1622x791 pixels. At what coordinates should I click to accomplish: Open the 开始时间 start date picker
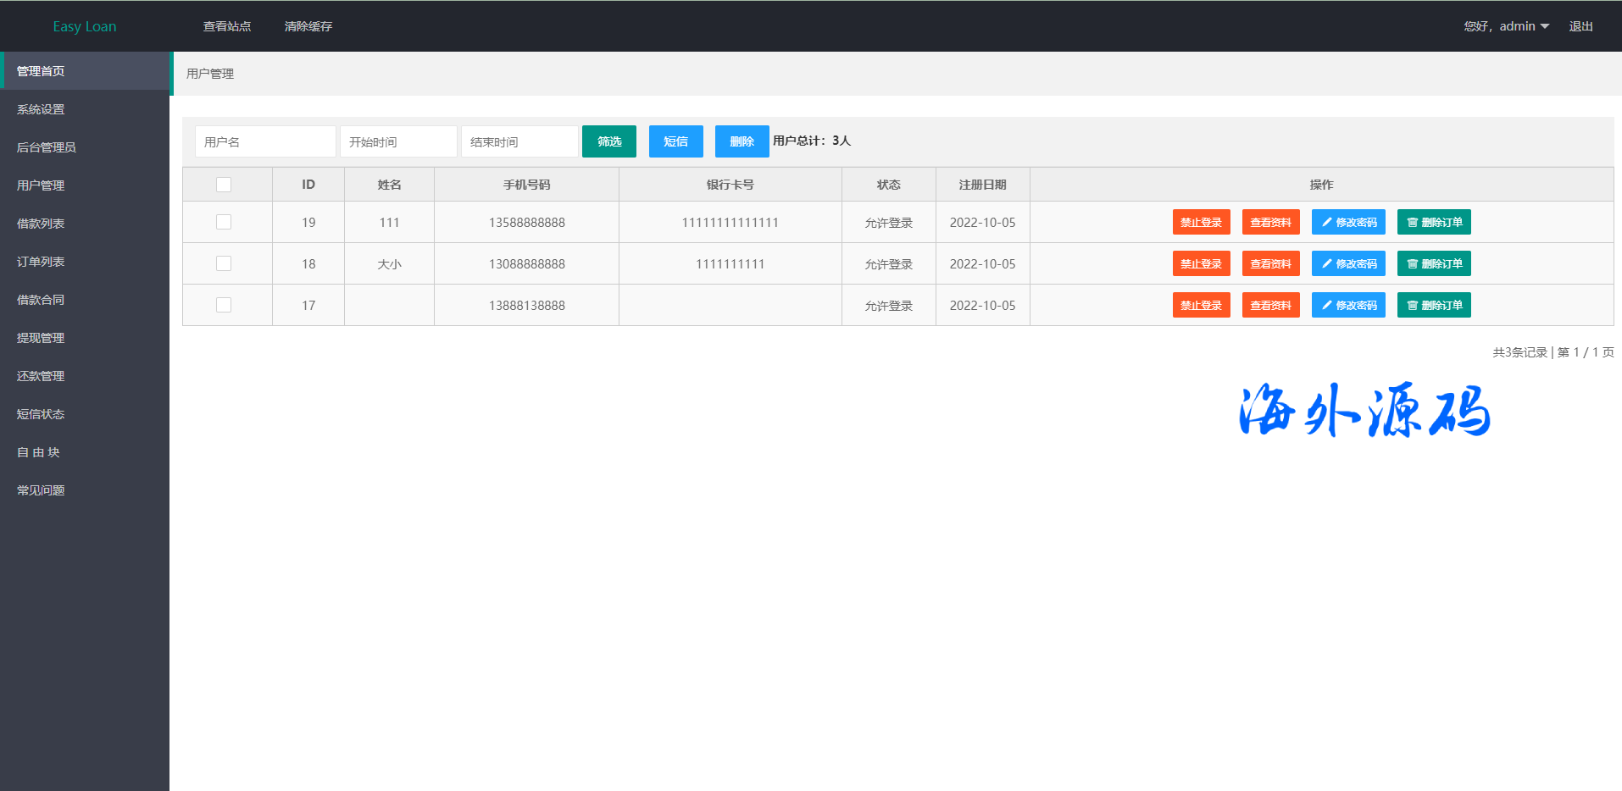coord(398,141)
